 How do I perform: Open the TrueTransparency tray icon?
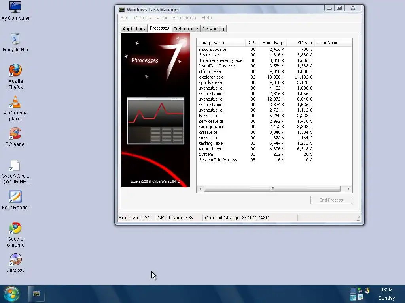click(353, 297)
